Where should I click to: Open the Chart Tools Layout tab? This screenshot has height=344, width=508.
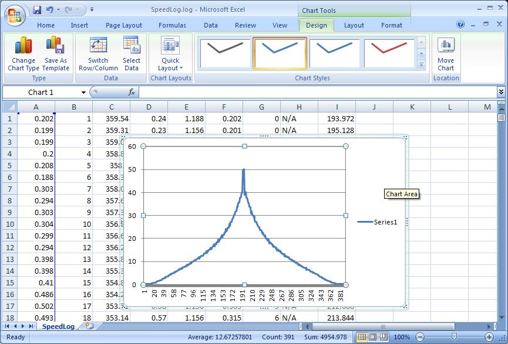tap(354, 25)
